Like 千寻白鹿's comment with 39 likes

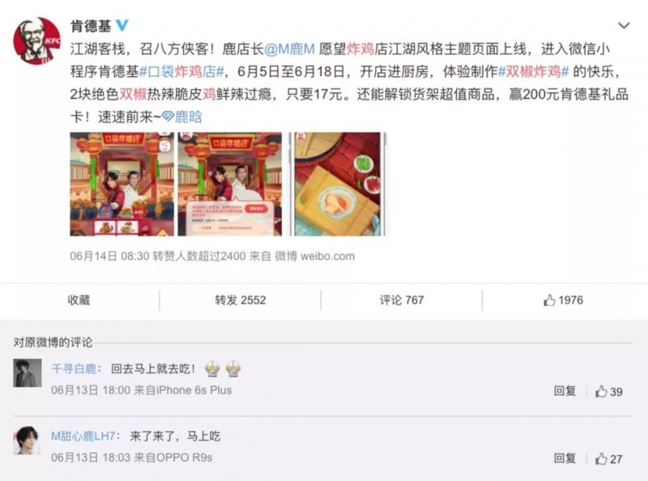(609, 391)
